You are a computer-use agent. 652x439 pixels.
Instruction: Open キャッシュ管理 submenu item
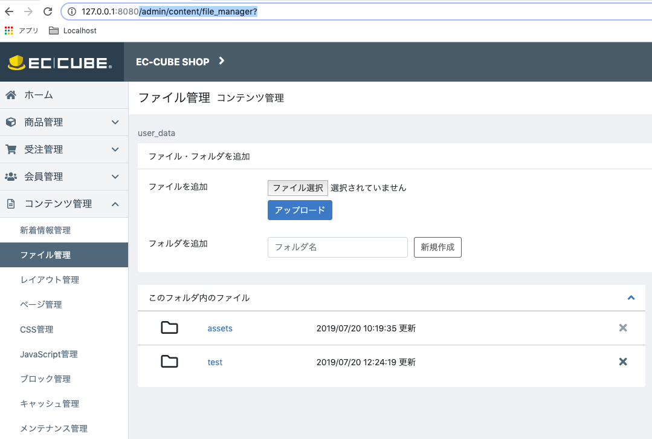pos(64,404)
